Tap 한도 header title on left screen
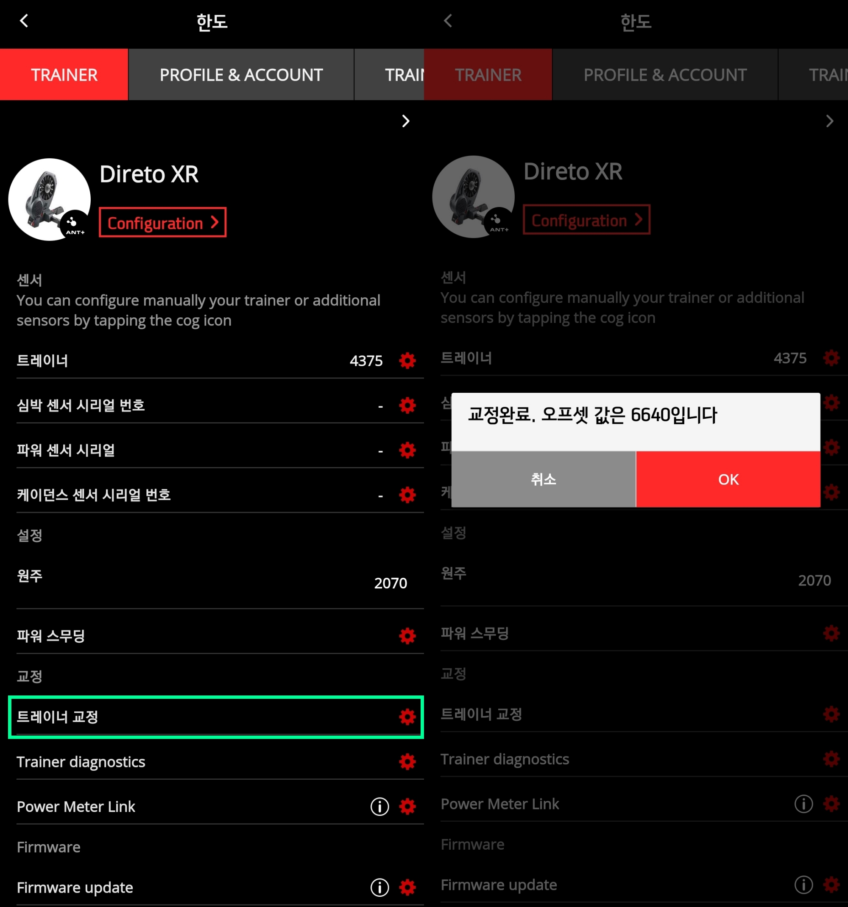Screen dimensions: 848x907 (212, 22)
